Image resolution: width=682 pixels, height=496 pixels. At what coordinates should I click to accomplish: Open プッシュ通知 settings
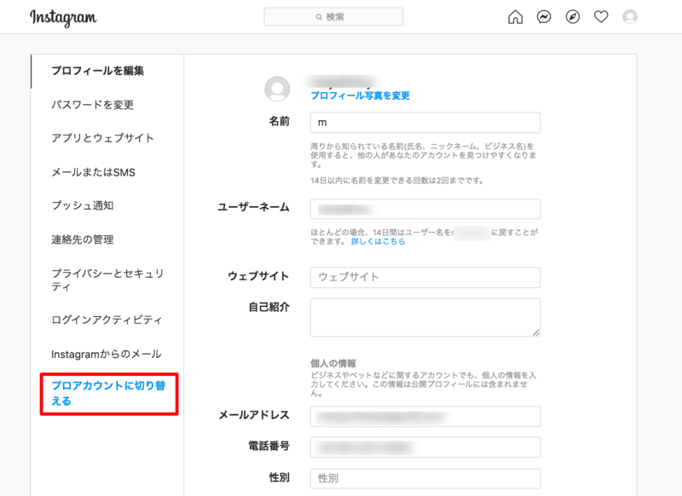[x=83, y=205]
